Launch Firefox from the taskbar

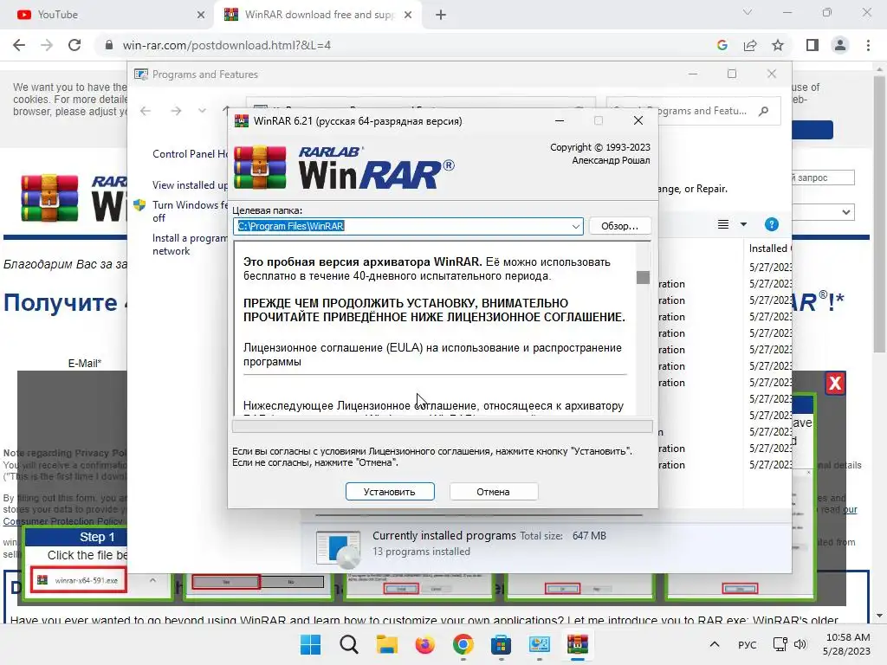[x=424, y=644]
